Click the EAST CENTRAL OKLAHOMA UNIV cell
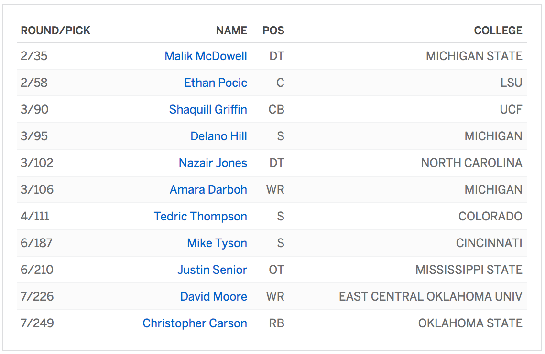Image resolution: width=545 pixels, height=354 pixels. pos(430,297)
